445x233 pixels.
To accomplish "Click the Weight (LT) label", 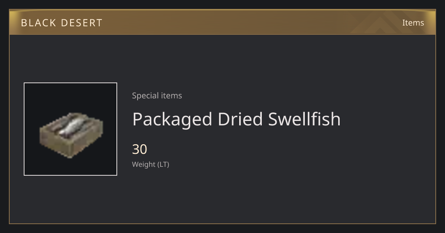I will (151, 165).
